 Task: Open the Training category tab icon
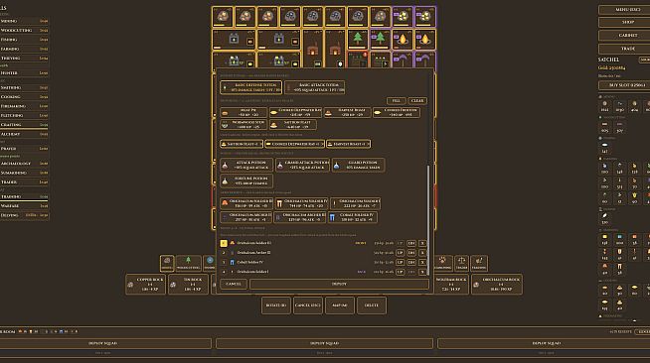[x=479, y=263]
